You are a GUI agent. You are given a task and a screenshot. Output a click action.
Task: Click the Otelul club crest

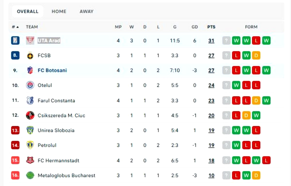pos(30,85)
